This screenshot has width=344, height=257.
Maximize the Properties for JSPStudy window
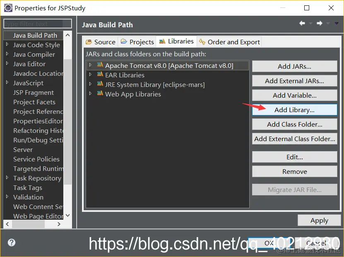[307, 8]
